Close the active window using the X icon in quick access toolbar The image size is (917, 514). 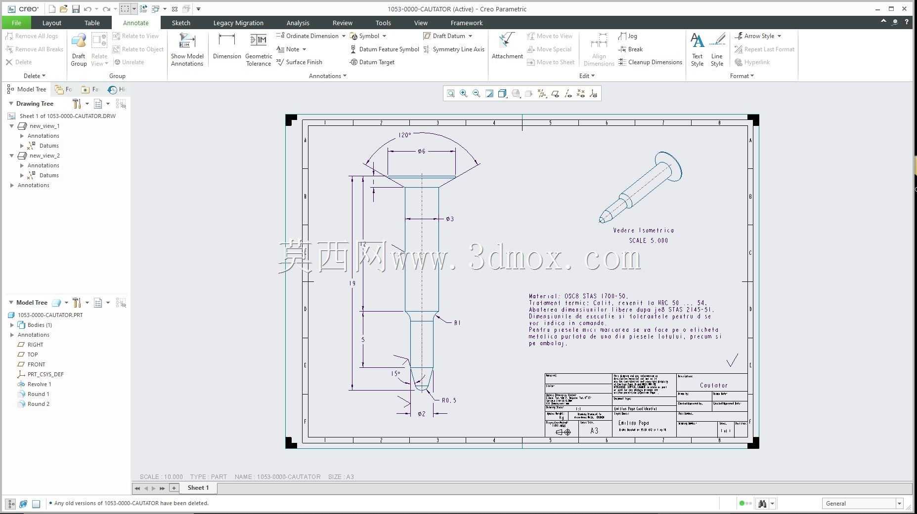coord(175,9)
